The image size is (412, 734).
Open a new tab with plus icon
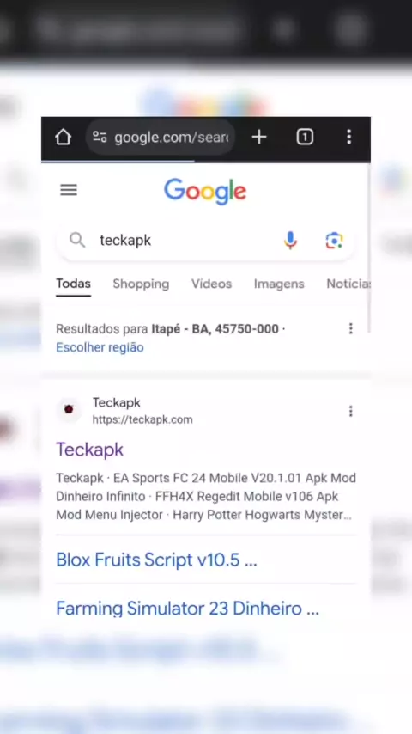[259, 138]
